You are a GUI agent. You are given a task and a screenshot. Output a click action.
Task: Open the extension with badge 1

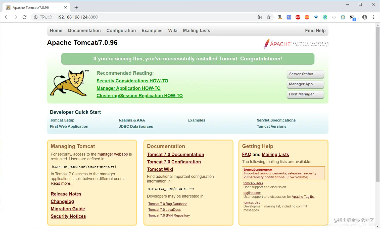pos(352,18)
